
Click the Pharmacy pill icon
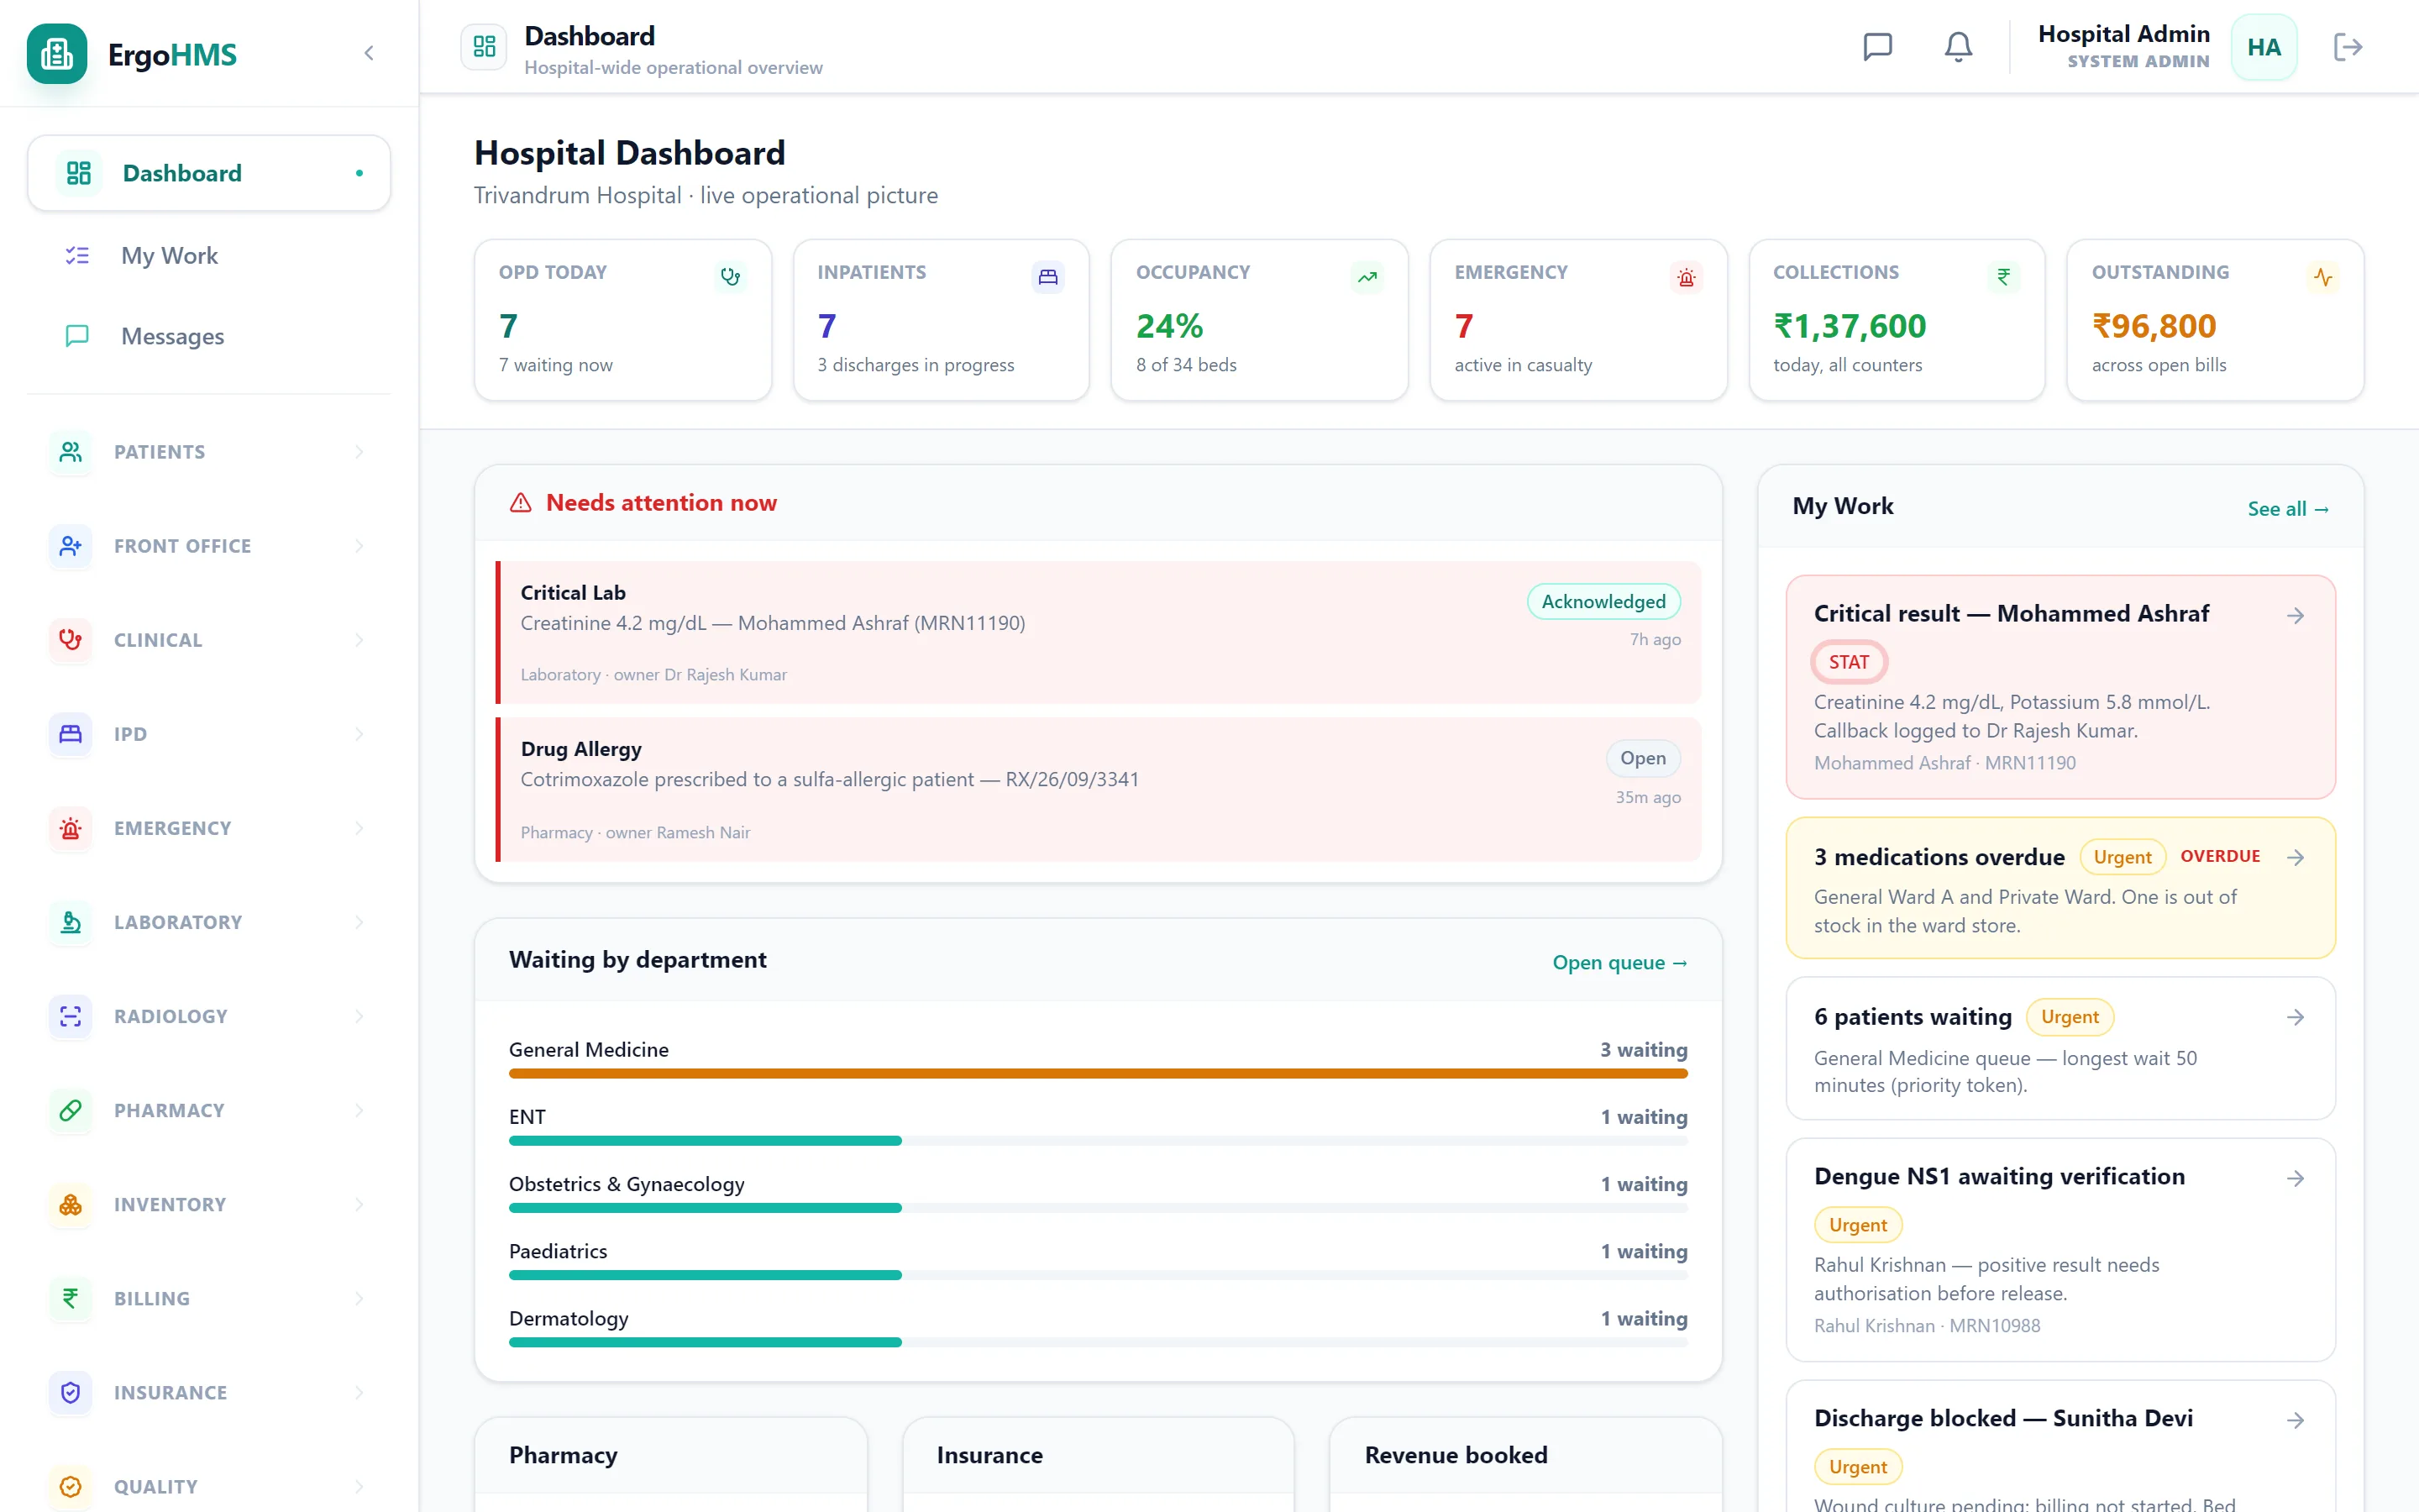[71, 1110]
